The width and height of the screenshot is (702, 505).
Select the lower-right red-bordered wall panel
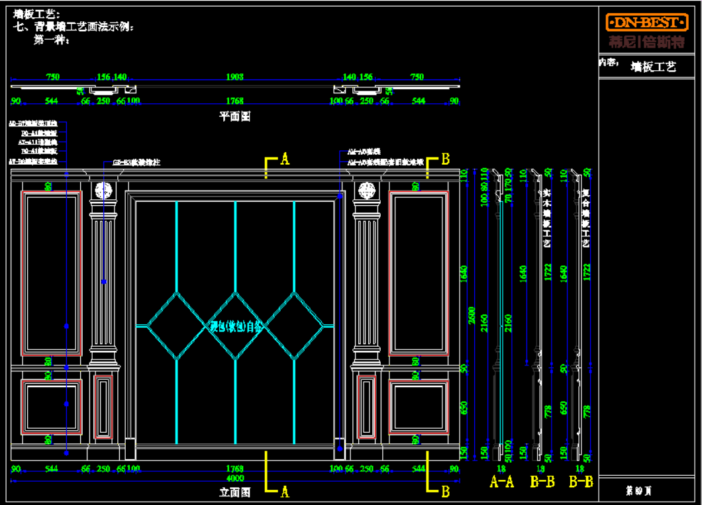pyautogui.click(x=419, y=406)
